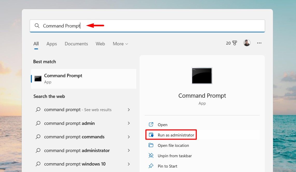The width and height of the screenshot is (296, 172).
Task: Select the Web filter
Action: tap(100, 44)
